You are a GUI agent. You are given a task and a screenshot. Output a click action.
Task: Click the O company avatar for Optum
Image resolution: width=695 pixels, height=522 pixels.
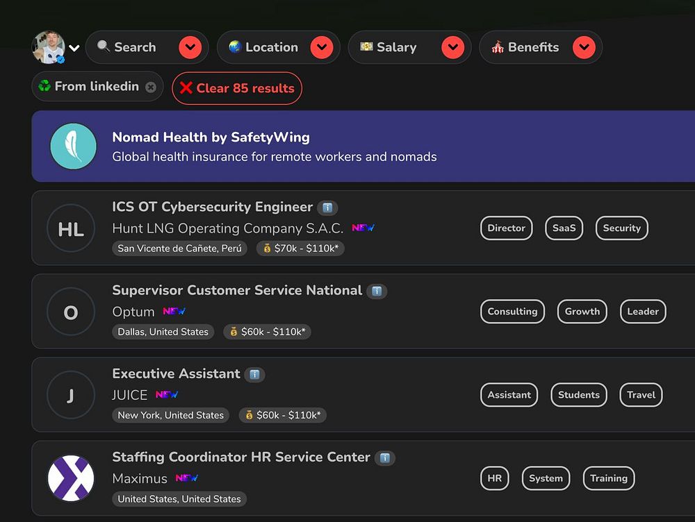(71, 312)
